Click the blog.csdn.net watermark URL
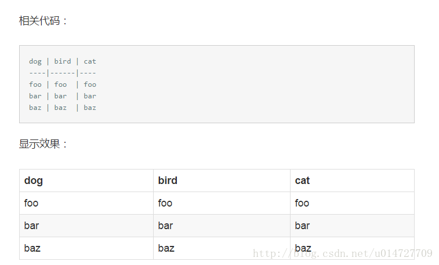Viewport: 439px width, 265px height. (x=342, y=253)
